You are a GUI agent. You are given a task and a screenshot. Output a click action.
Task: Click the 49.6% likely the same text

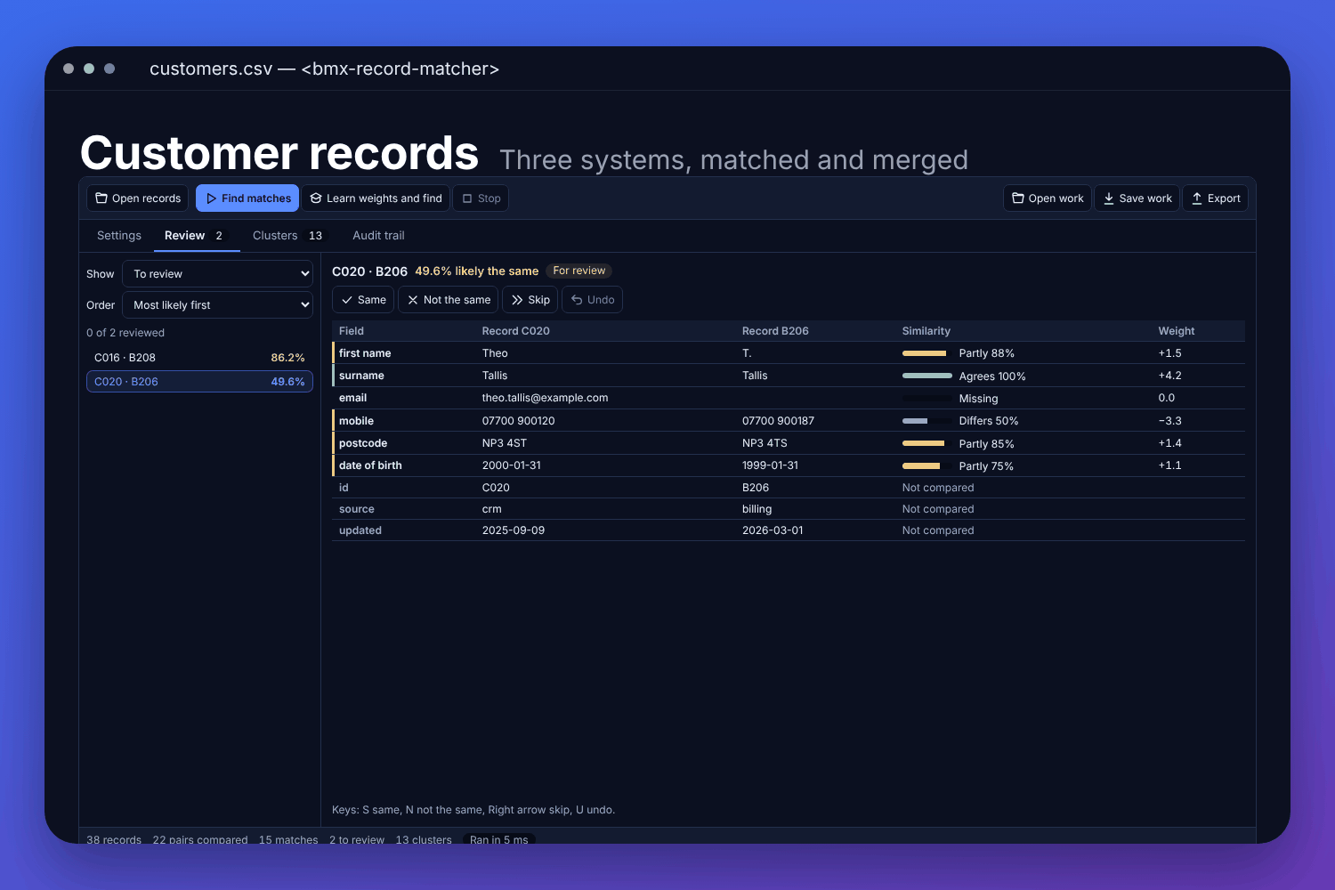click(x=477, y=271)
